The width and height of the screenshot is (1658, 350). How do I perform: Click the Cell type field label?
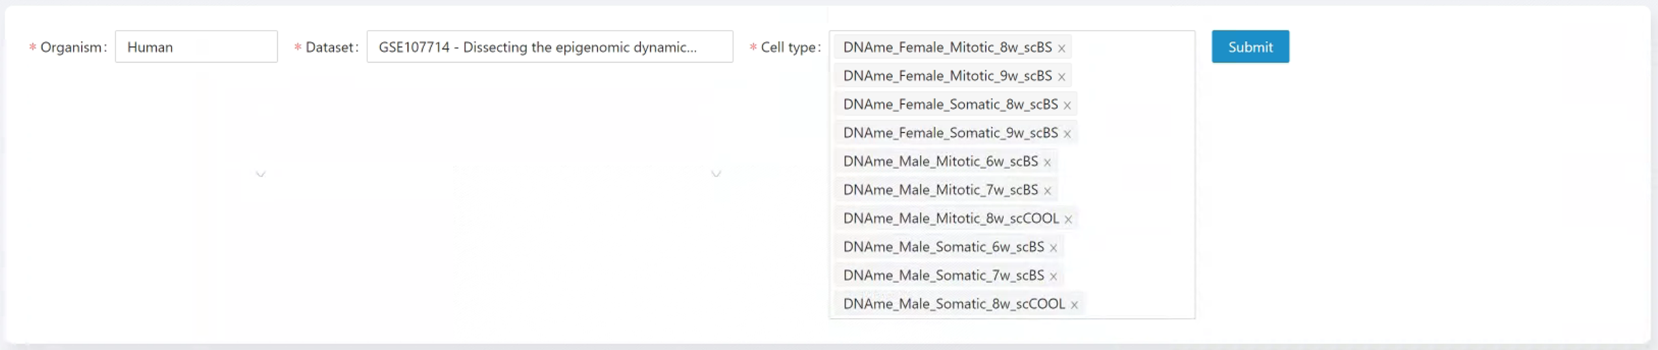coord(789,48)
